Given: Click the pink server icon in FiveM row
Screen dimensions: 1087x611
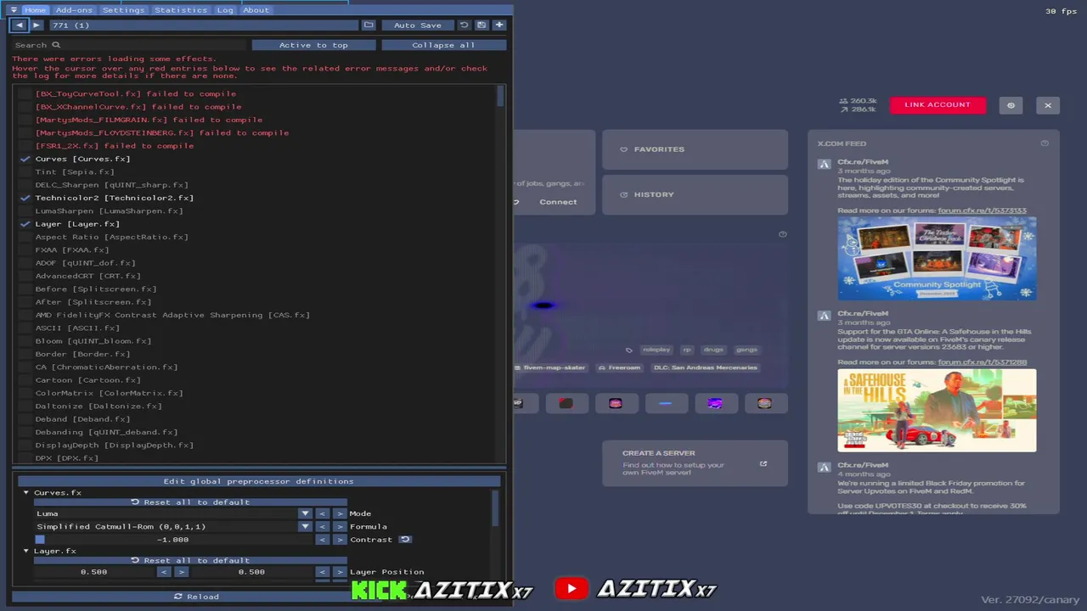Looking at the screenshot, I should [616, 403].
